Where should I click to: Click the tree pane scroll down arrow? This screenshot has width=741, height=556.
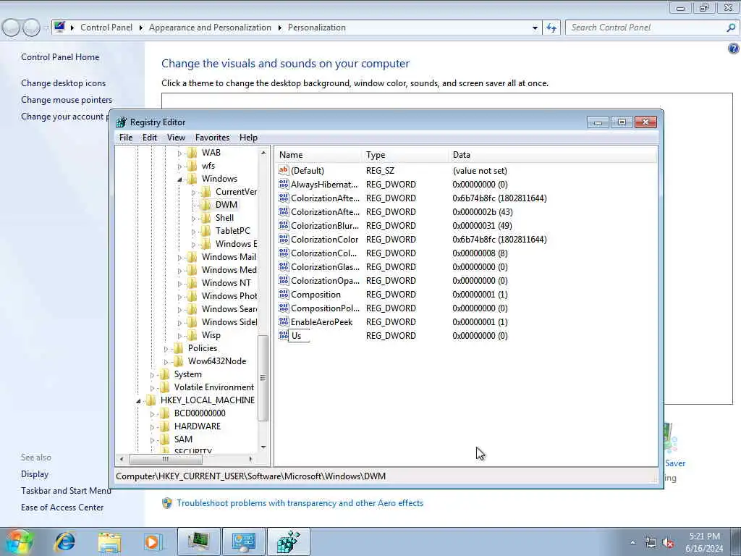(263, 447)
